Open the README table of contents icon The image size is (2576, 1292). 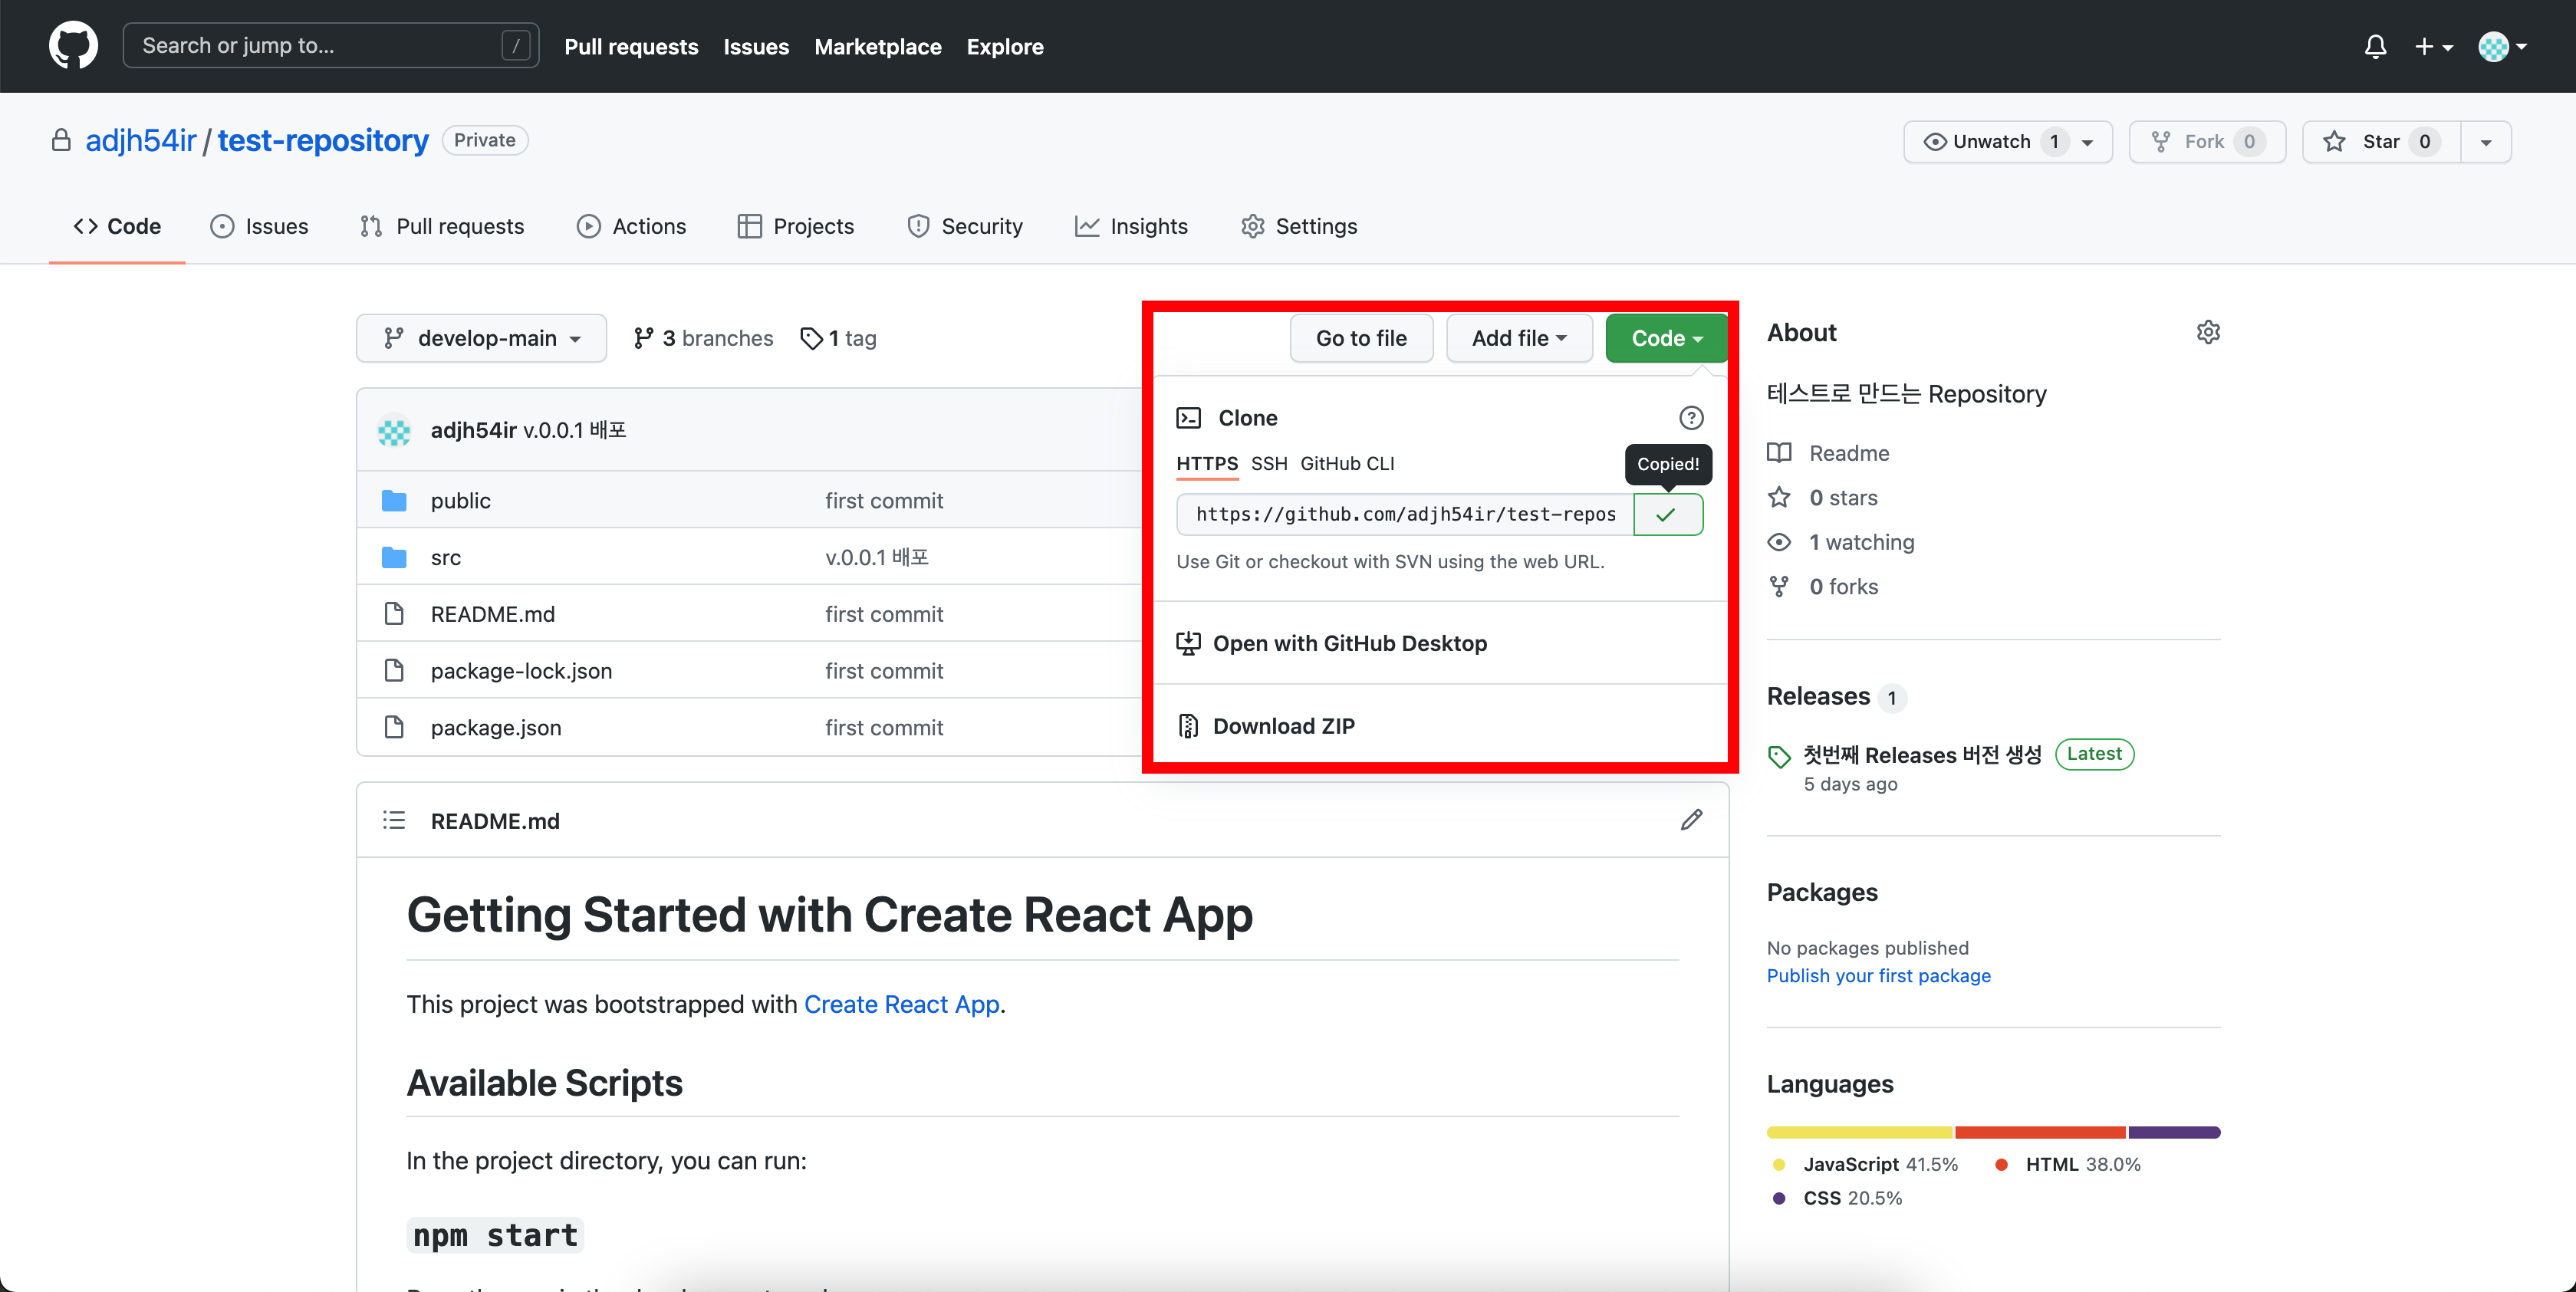[394, 821]
